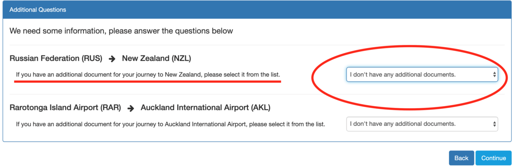Click the 'We need some information' intro text
The height and width of the screenshot is (168, 516).
pyautogui.click(x=121, y=31)
